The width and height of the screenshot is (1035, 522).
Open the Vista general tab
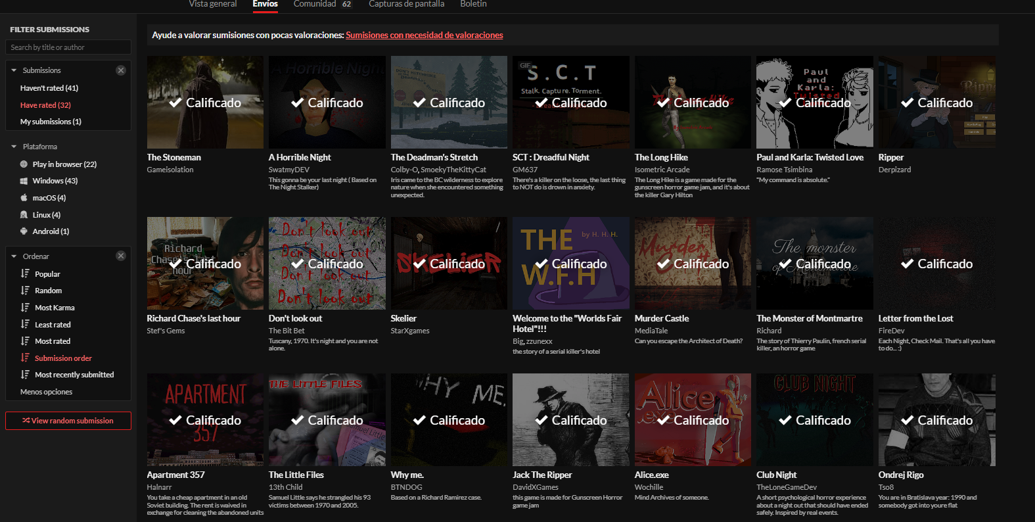[213, 4]
